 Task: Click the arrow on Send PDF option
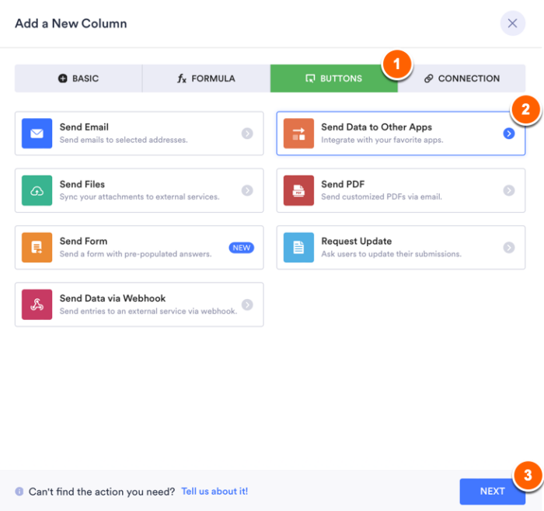click(508, 190)
